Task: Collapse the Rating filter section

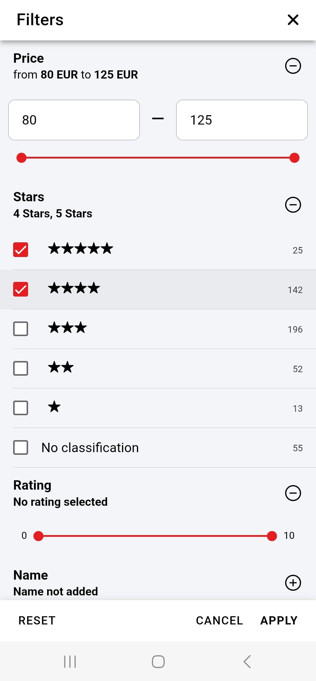Action: coord(293,493)
